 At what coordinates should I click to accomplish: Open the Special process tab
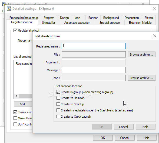110,23
